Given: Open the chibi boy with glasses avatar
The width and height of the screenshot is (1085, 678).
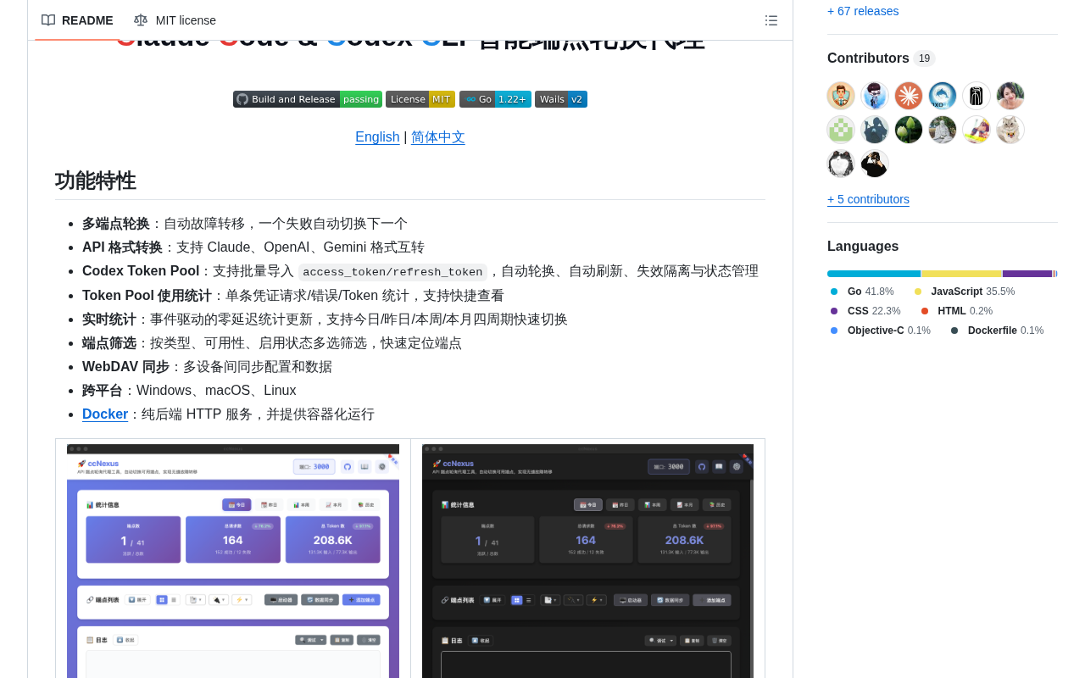Looking at the screenshot, I should (875, 96).
